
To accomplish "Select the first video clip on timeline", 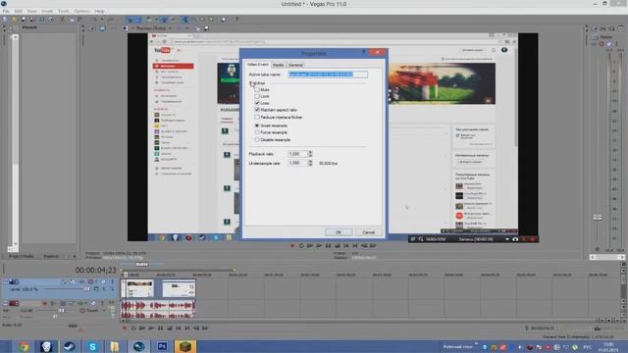I will click(x=137, y=288).
